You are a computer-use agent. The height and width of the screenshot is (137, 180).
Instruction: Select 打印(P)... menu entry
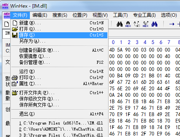(59, 77)
